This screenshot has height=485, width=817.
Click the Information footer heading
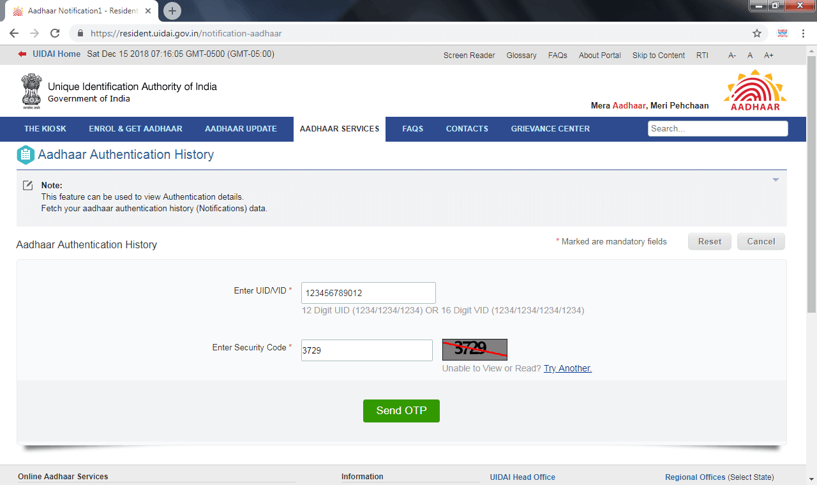(x=363, y=477)
